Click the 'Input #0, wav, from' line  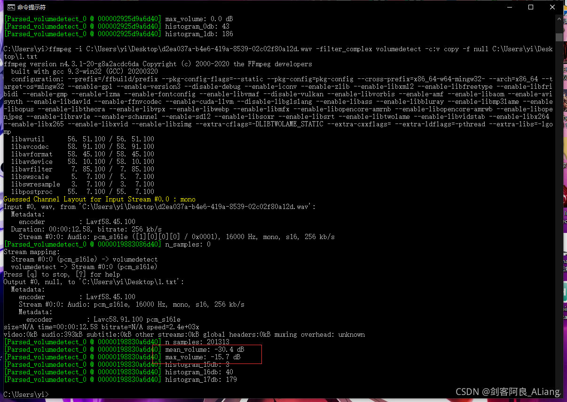(160, 207)
